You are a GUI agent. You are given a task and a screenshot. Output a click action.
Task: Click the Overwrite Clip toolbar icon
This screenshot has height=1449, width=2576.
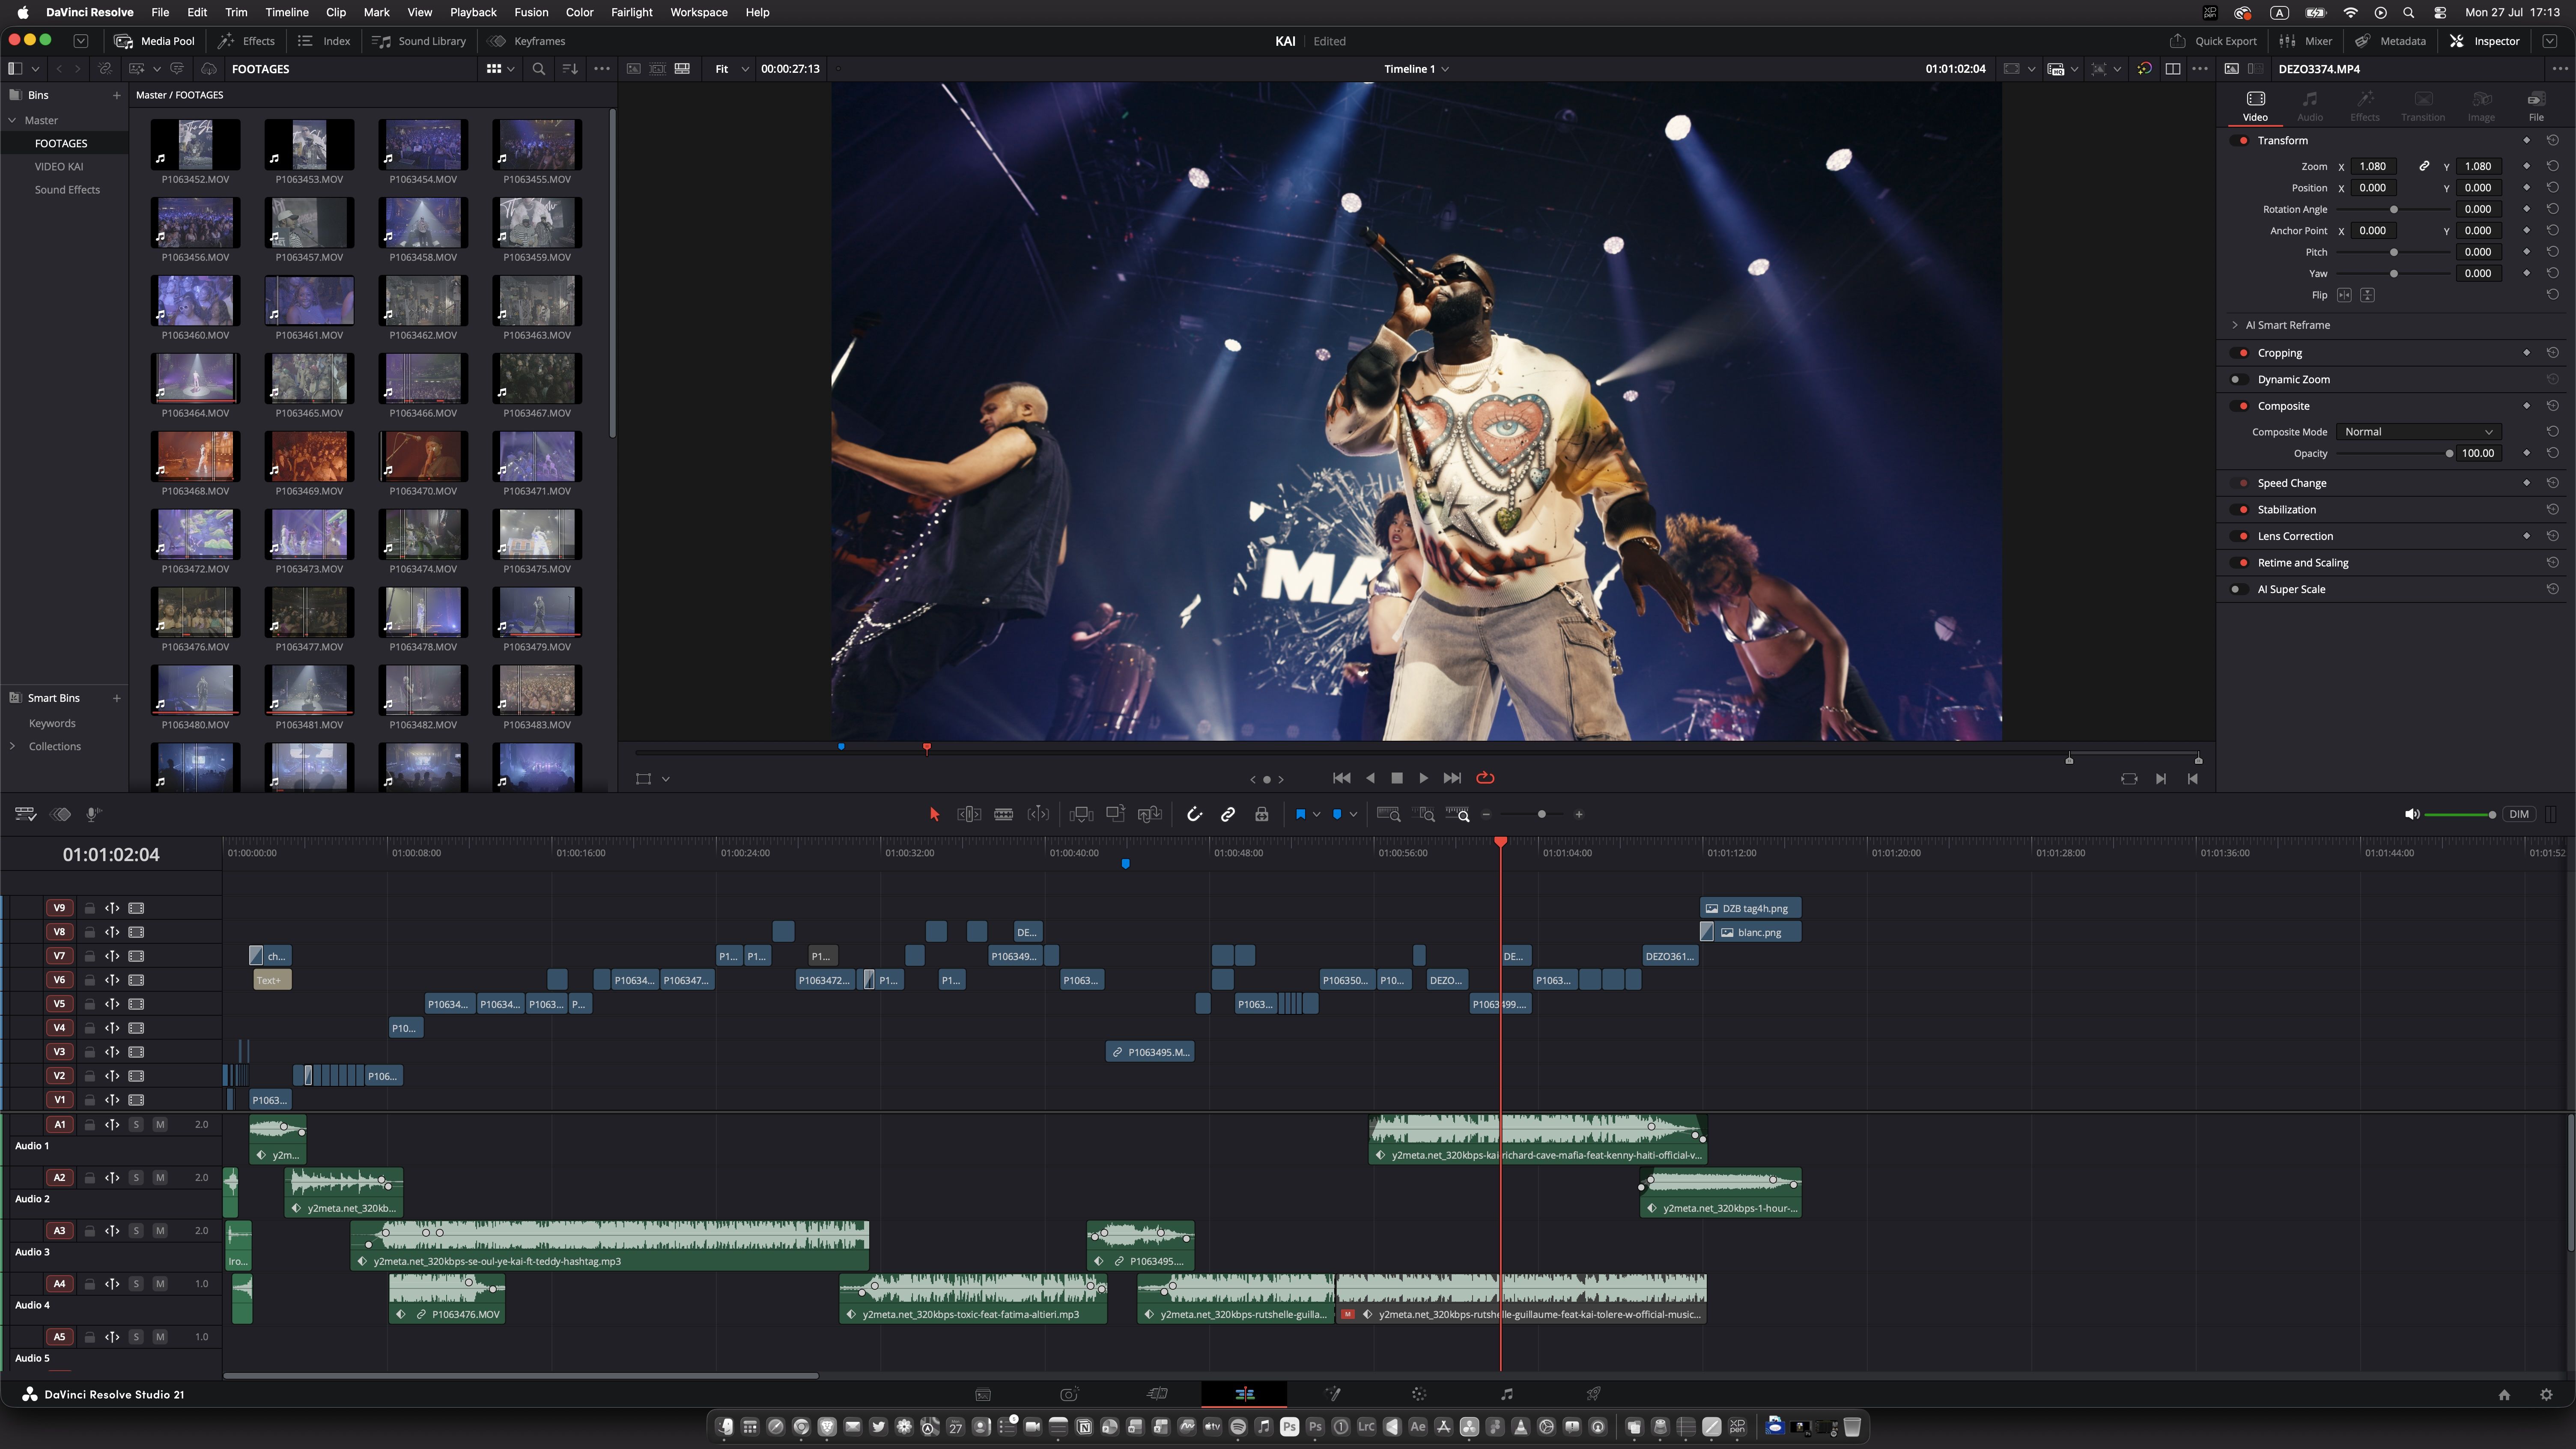point(1115,814)
